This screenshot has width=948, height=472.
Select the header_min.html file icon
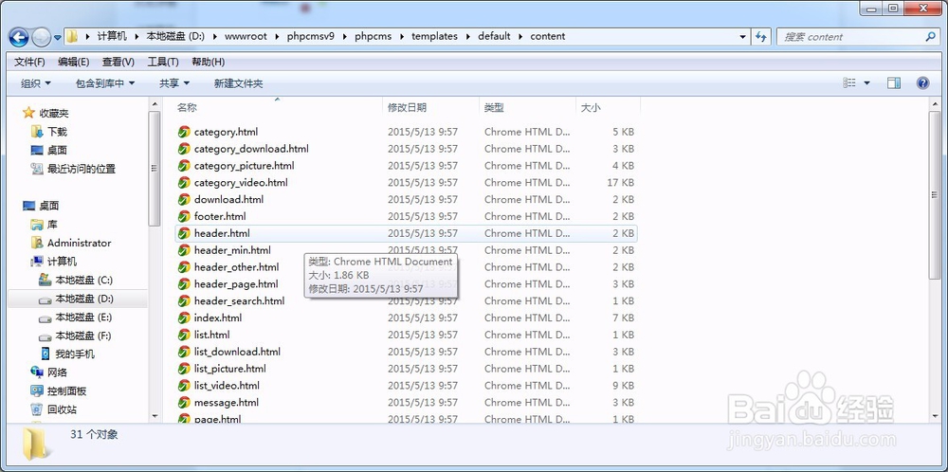(184, 250)
